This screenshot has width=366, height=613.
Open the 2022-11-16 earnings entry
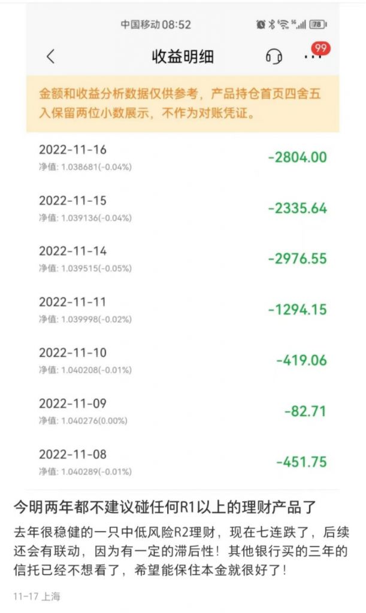pos(183,157)
